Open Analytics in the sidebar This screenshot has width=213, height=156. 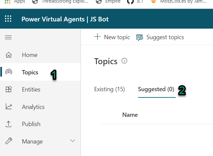pos(40,107)
